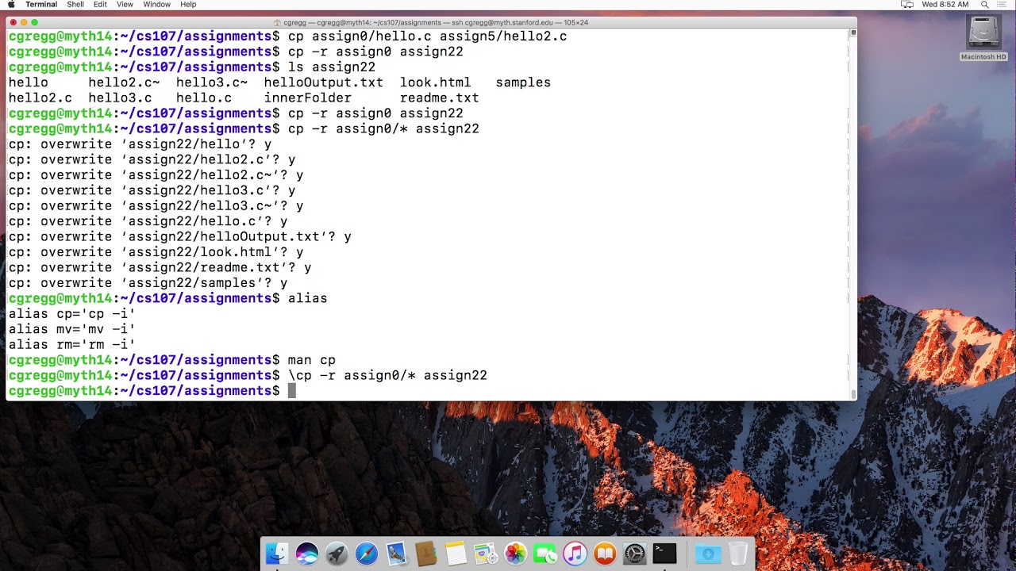Image resolution: width=1016 pixels, height=571 pixels.
Task: Open the Edit menu
Action: [100, 5]
